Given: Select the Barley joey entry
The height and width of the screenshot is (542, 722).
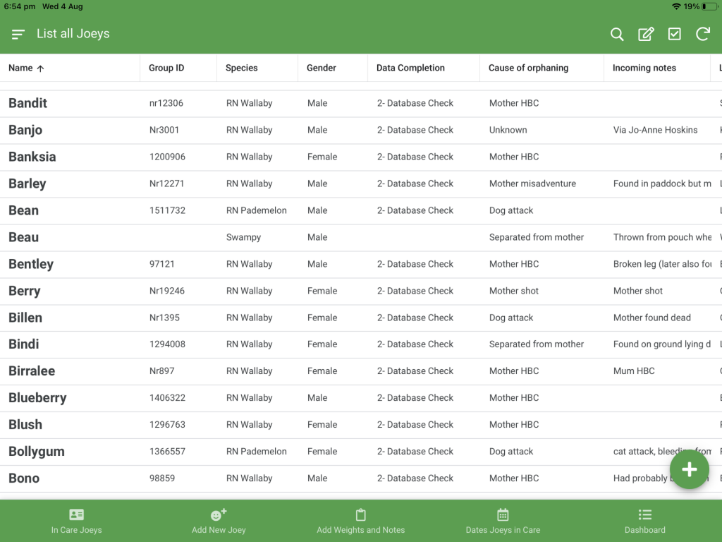Looking at the screenshot, I should [27, 183].
